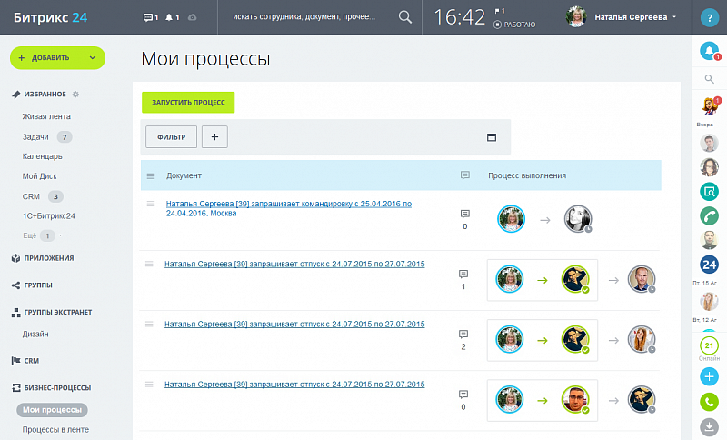Select Мои процессы in left menu
Screen dimensions: 727x440
pyautogui.click(x=54, y=410)
